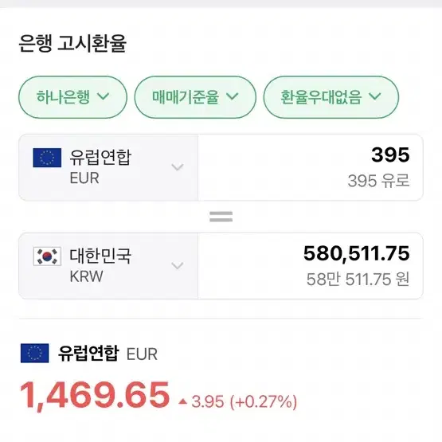The image size is (442, 442).
Task: Open the 하나은행 bank selector dropdown
Action: tap(72, 97)
